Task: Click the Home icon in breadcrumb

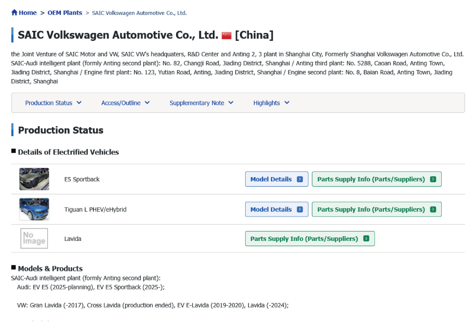Action: [14, 13]
